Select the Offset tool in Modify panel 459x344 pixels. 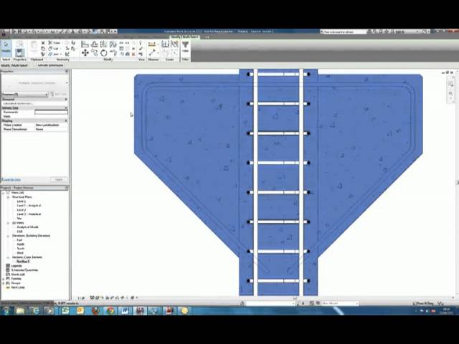point(94,44)
